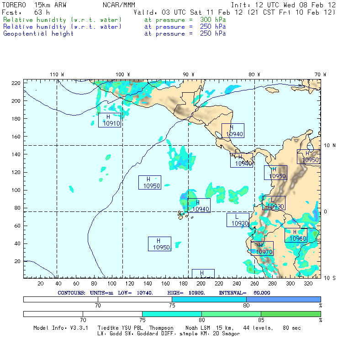This screenshot has height=338, width=338.
Task: Pick the light green 80-85% swatch in lower colorbar
Action: [231, 314]
